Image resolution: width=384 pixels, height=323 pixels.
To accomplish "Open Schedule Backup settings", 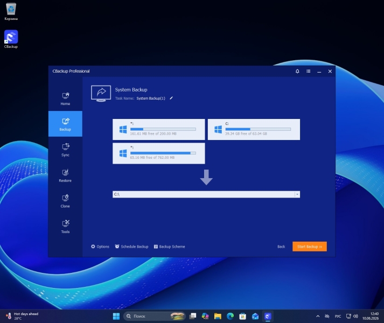I will coord(131,247).
